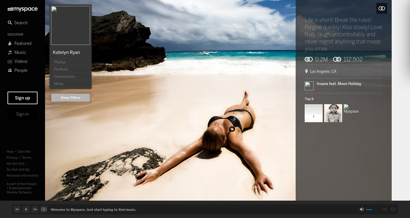Click the Help footer link

click(x=10, y=152)
